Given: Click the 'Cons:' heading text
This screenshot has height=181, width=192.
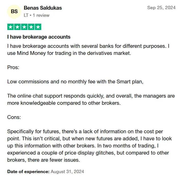Looking at the screenshot, I should tap(14, 118).
